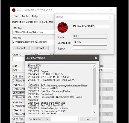Viewport: 129px width, 123px height.
Task: Click the Find button in ECU Information
Action: pyautogui.click(x=88, y=119)
